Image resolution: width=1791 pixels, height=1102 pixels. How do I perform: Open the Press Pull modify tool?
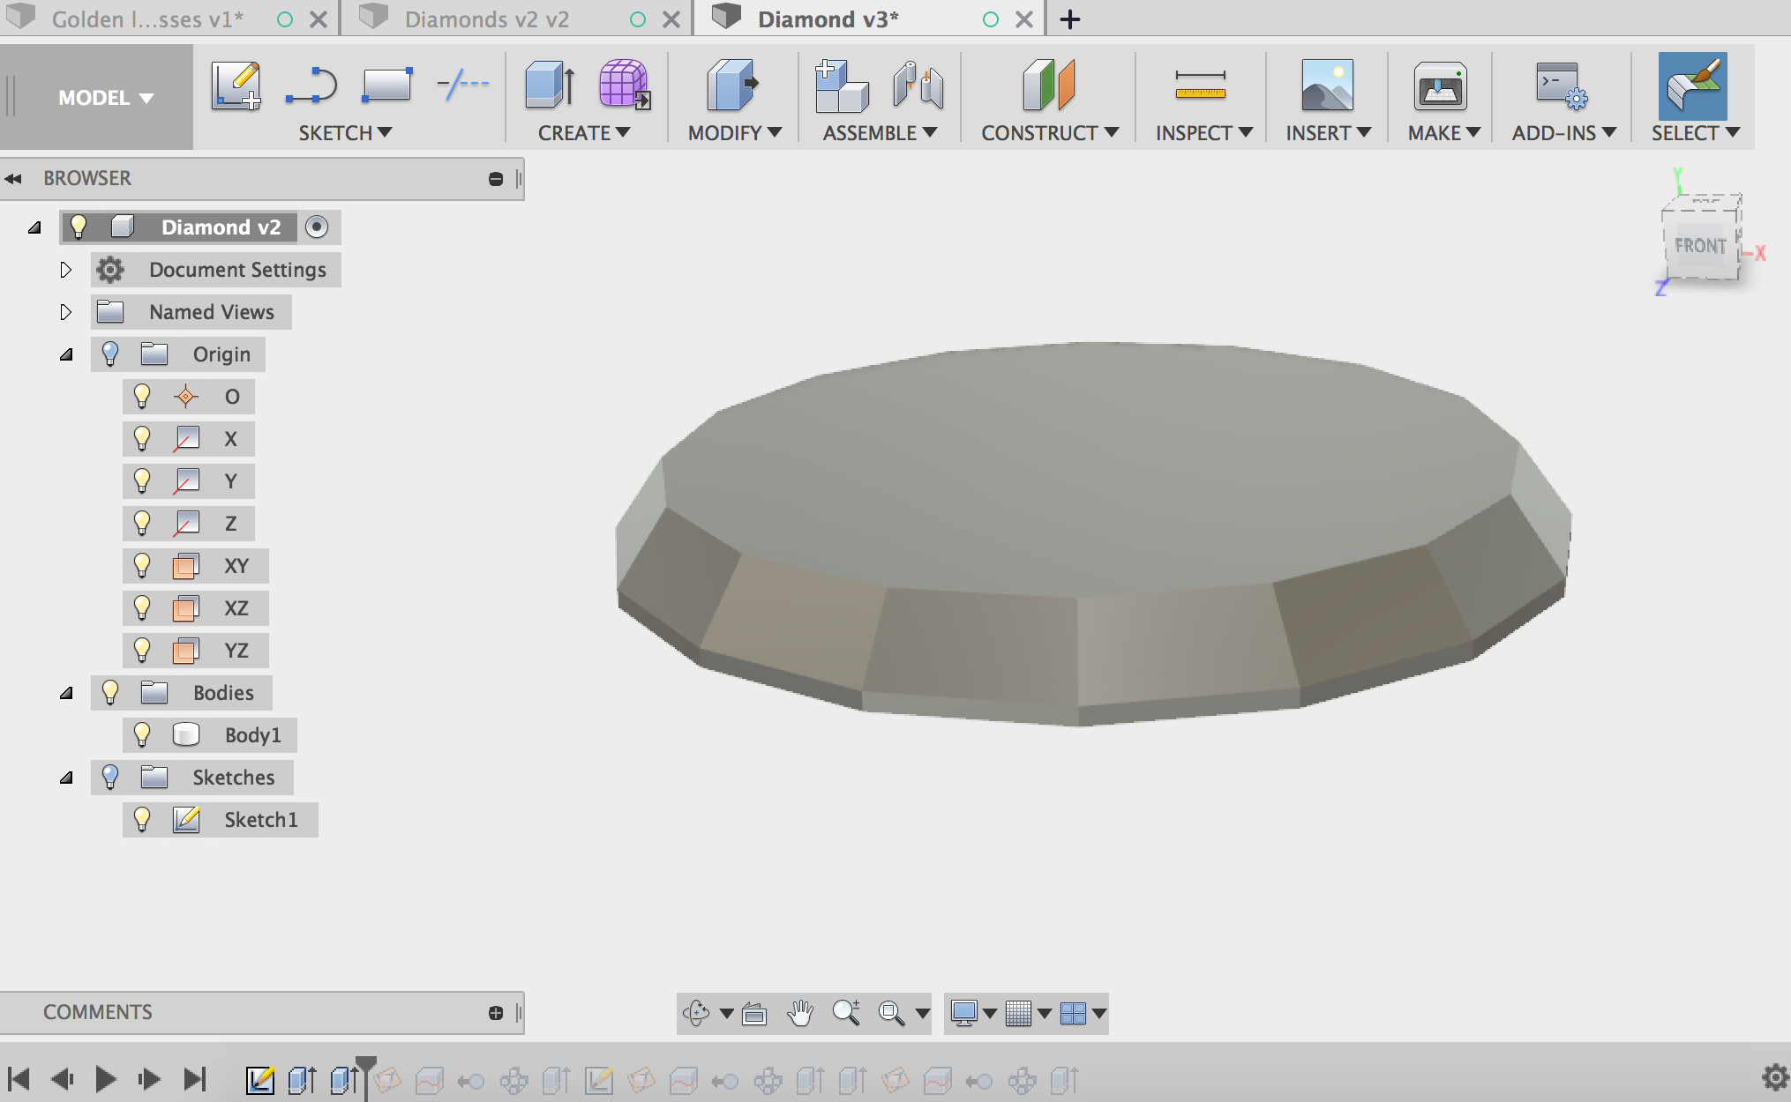pos(732,86)
